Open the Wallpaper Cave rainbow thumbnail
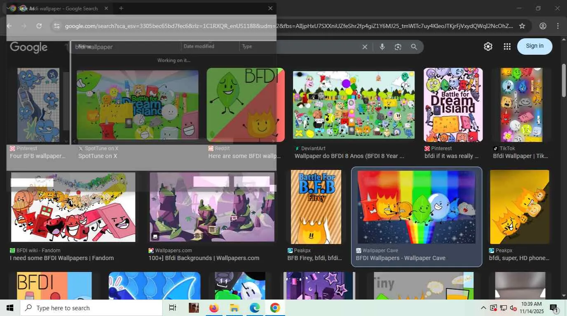This screenshot has height=316, width=567. [417, 207]
